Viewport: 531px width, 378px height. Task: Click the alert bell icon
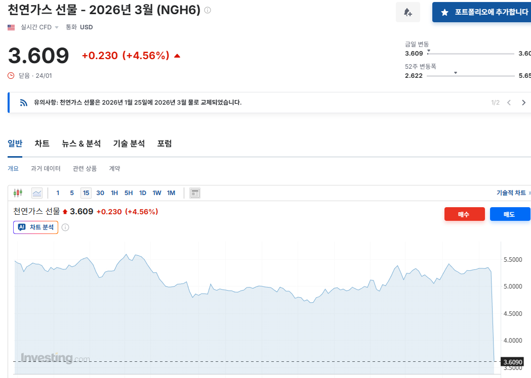point(407,12)
